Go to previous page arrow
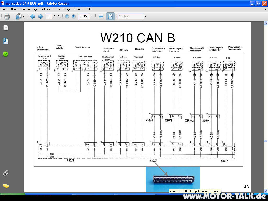268x201 pixels. pos(32,16)
